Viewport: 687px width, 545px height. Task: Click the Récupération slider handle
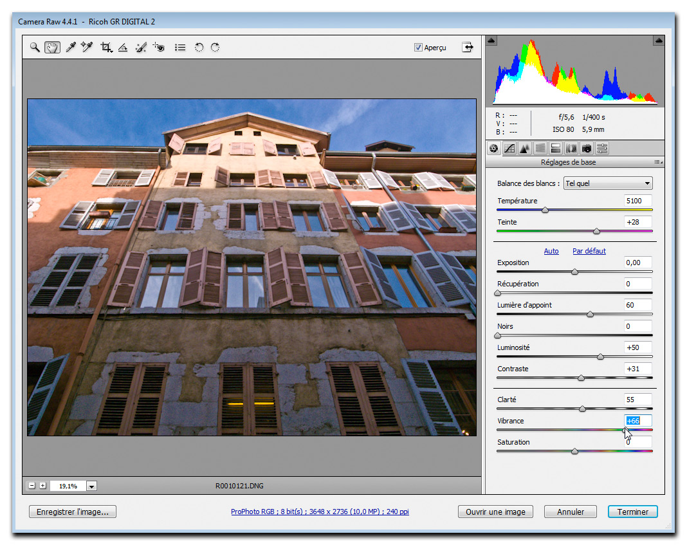497,293
